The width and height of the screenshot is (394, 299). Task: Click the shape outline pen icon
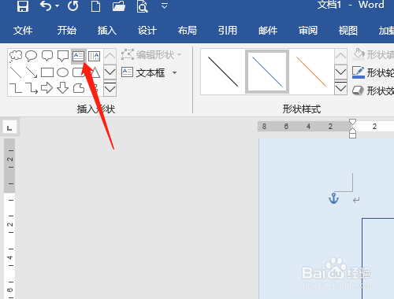[359, 72]
